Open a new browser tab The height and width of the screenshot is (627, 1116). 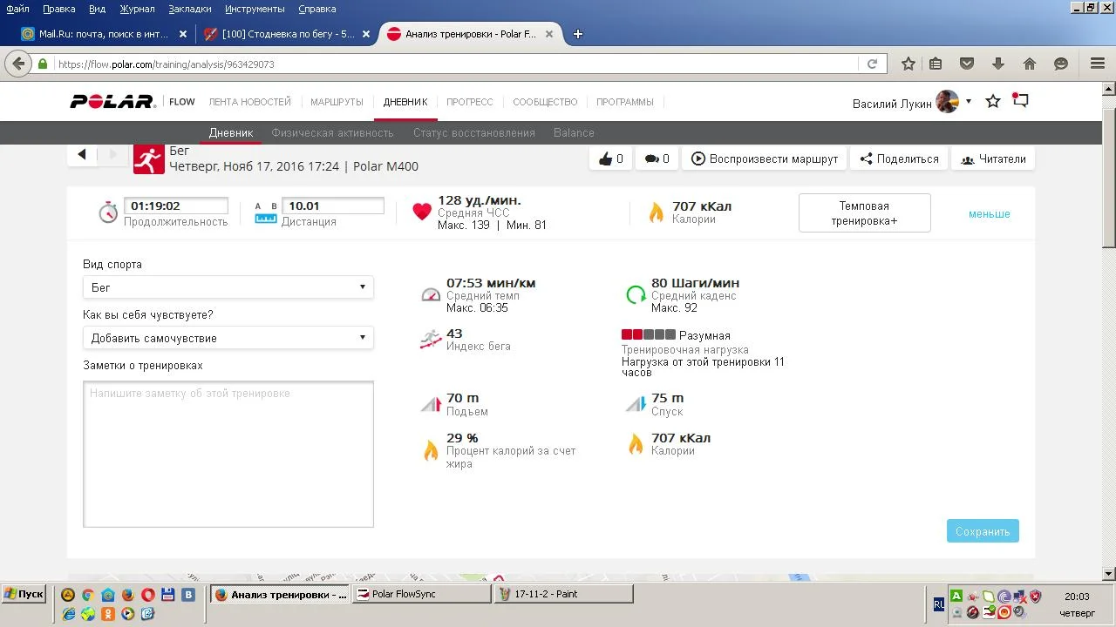pos(577,34)
